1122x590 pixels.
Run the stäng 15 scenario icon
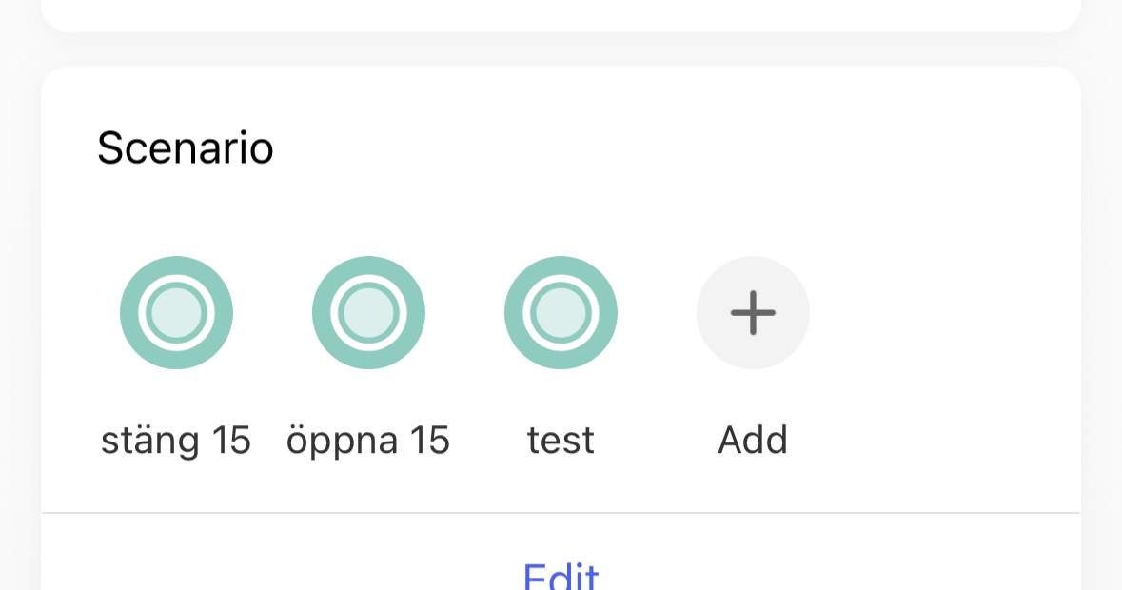tap(176, 312)
